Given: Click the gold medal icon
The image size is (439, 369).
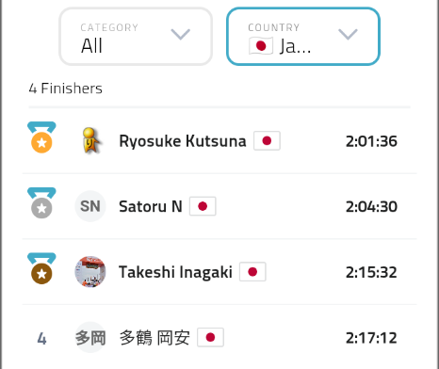Looking at the screenshot, I should click(x=41, y=137).
